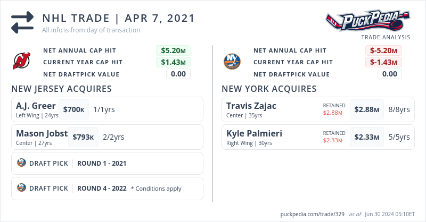Viewport: 426px width, 222px height.
Task: Select Travis Zajac's name
Action: point(251,106)
